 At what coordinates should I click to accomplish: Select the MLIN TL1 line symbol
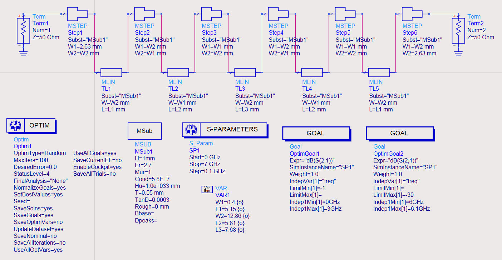111,72
